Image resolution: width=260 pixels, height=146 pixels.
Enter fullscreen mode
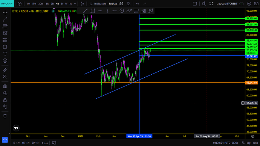click(211, 4)
